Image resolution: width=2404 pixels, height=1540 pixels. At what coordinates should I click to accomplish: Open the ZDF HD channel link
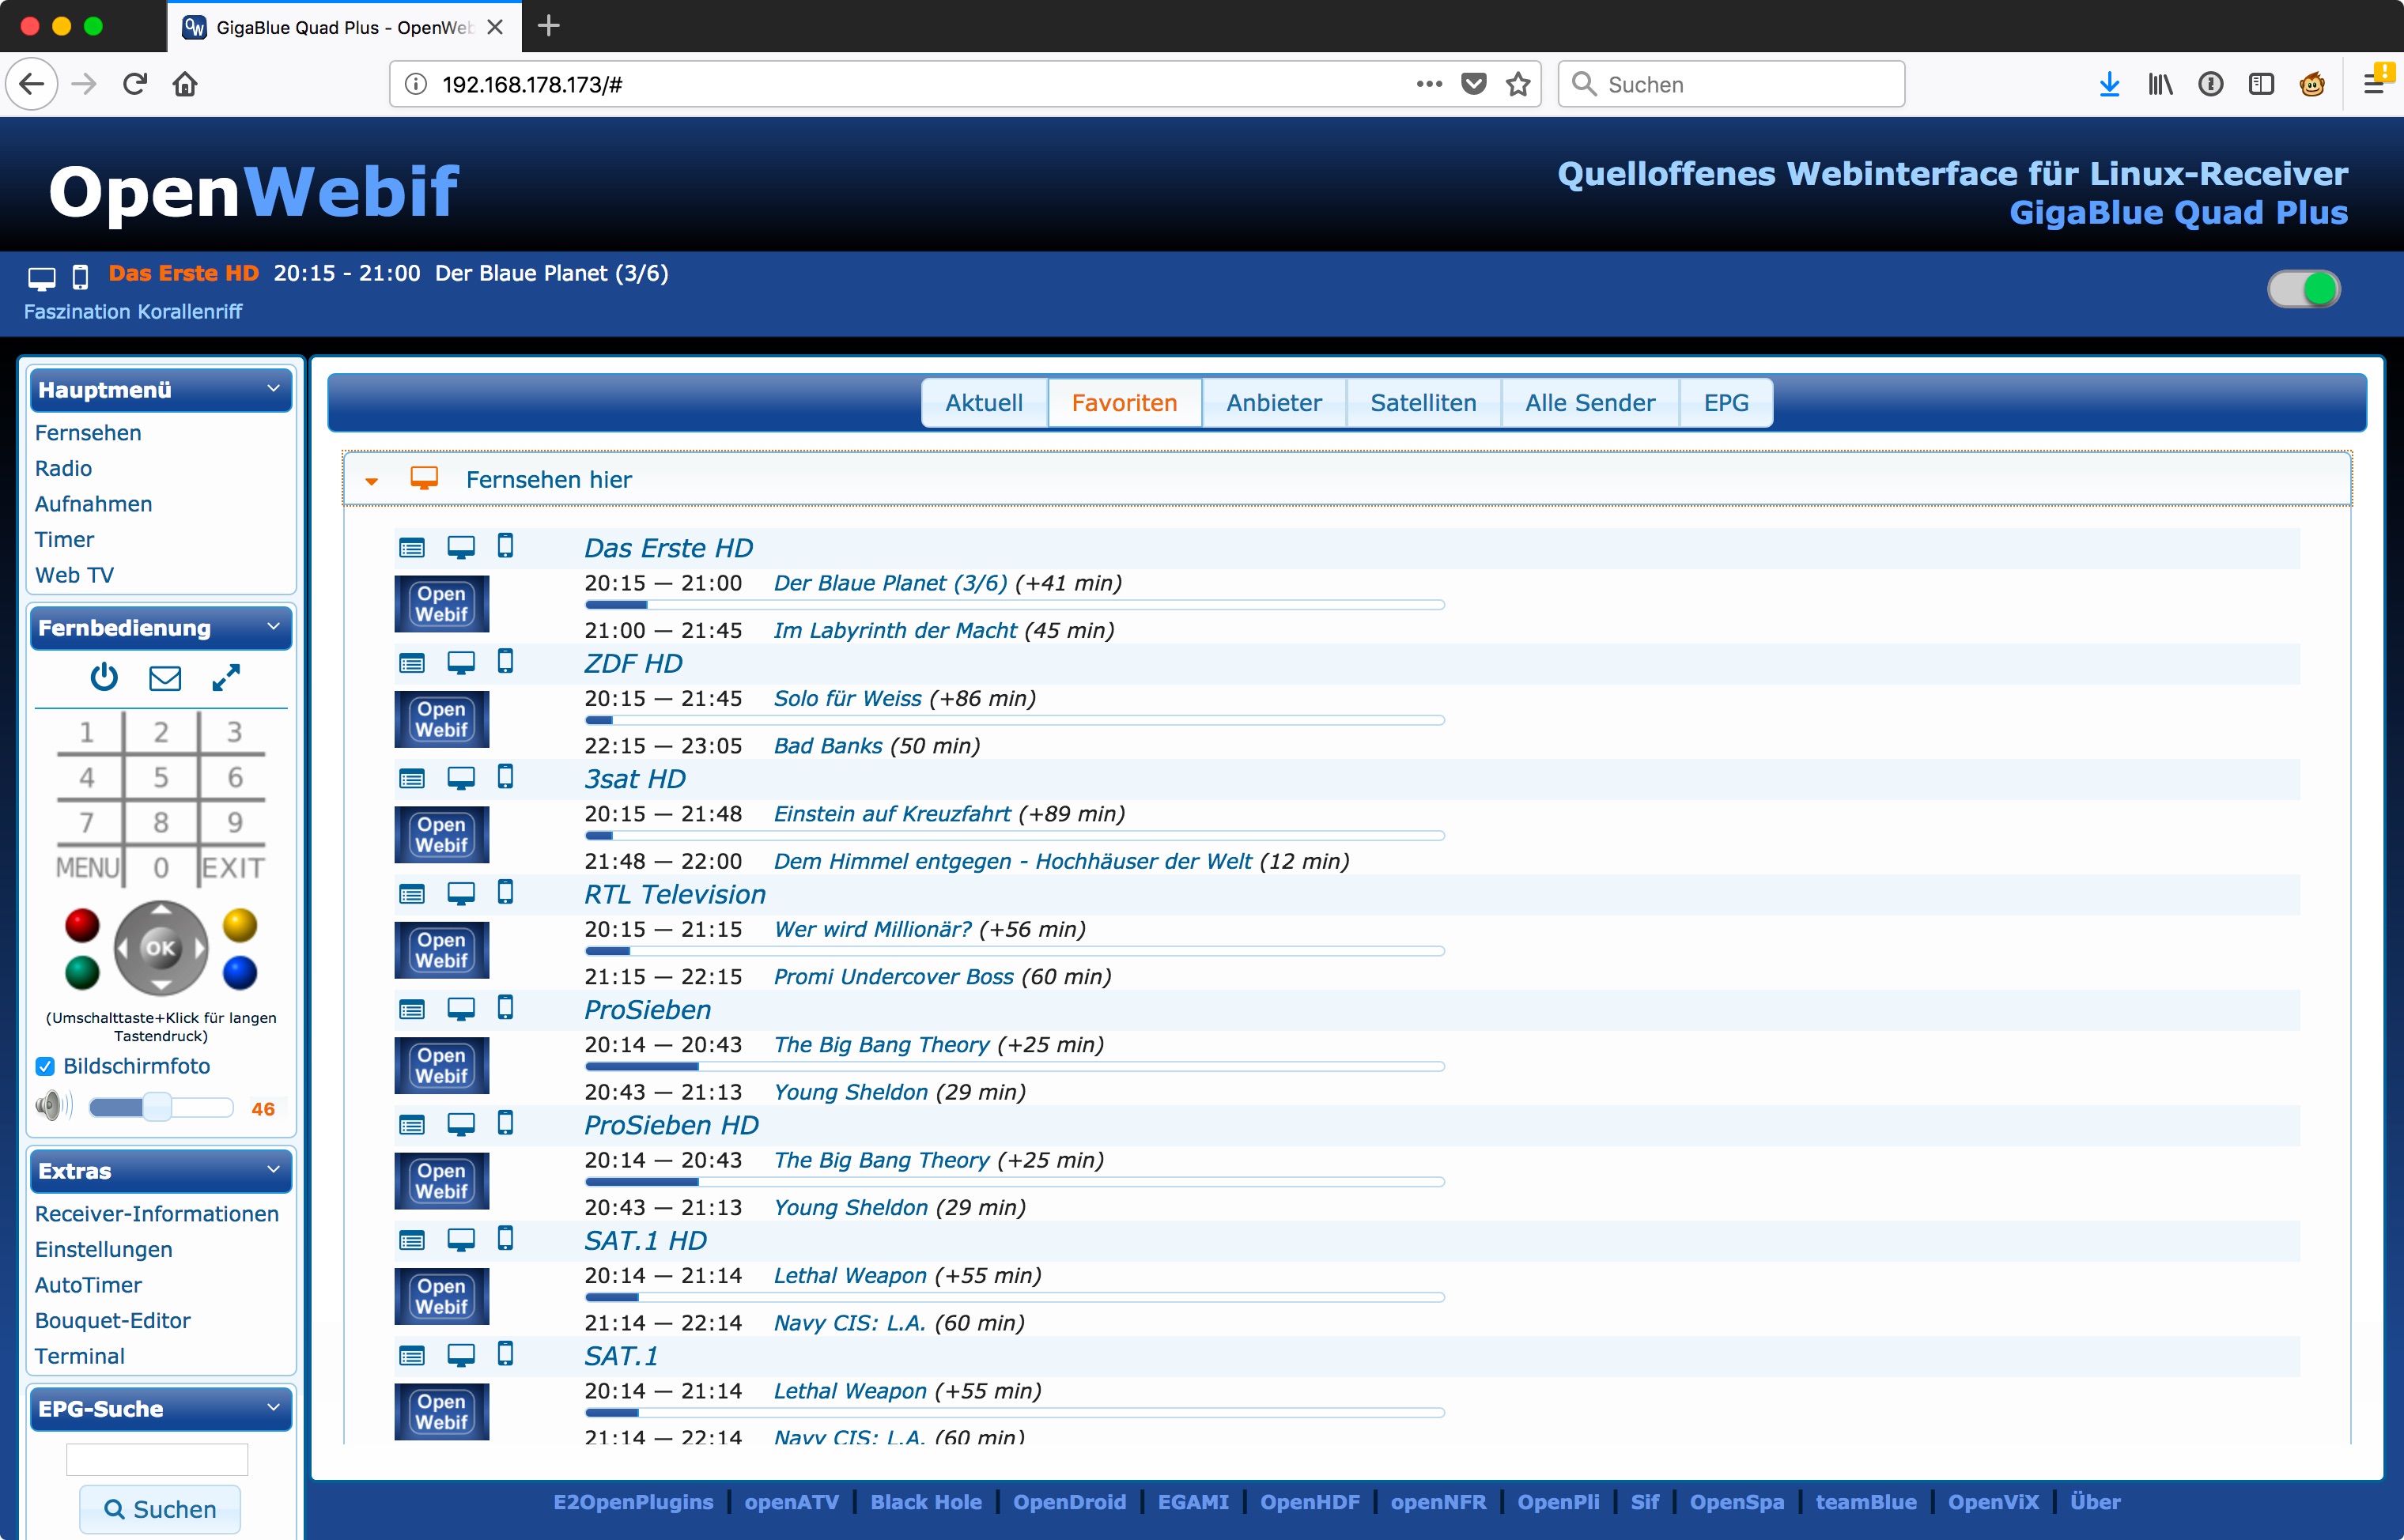[x=634, y=664]
